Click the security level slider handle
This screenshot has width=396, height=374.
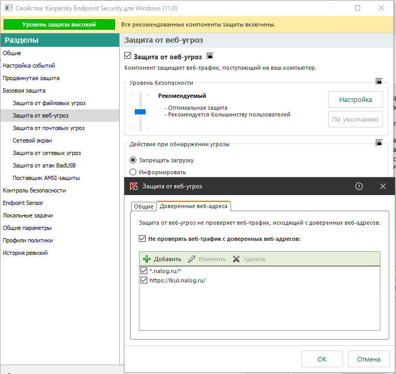pos(140,111)
